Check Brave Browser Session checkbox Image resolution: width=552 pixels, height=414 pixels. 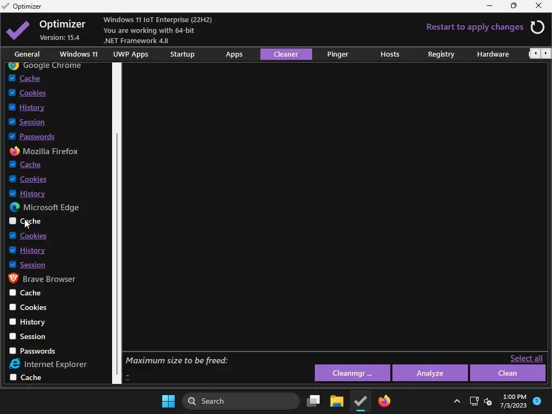click(x=13, y=336)
